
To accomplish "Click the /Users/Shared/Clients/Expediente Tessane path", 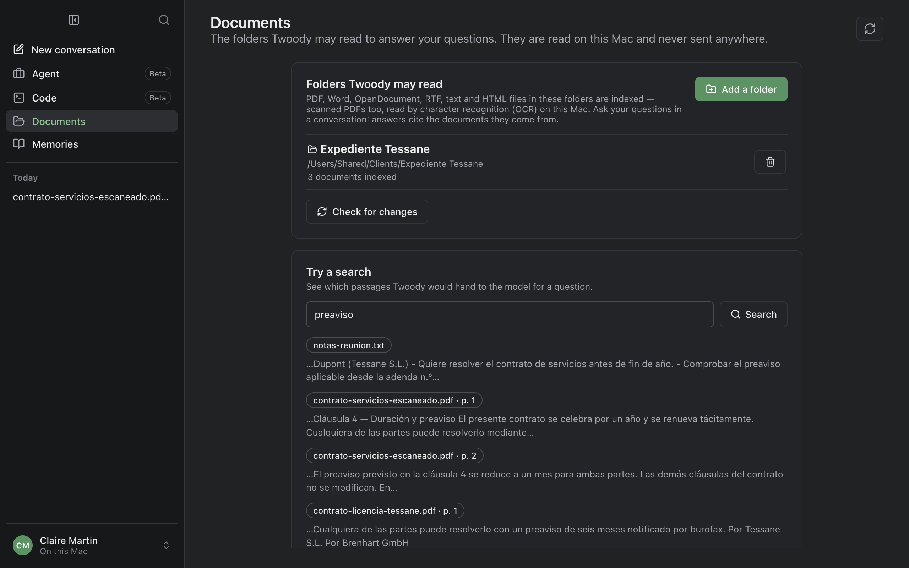I will pyautogui.click(x=395, y=164).
